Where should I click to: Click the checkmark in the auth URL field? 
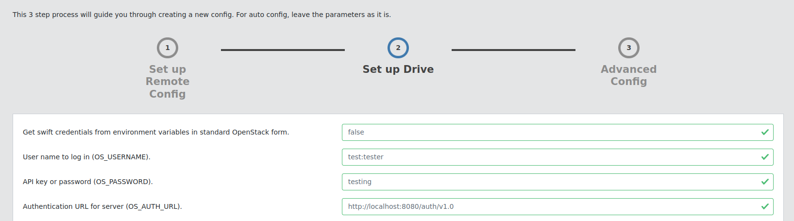click(765, 206)
